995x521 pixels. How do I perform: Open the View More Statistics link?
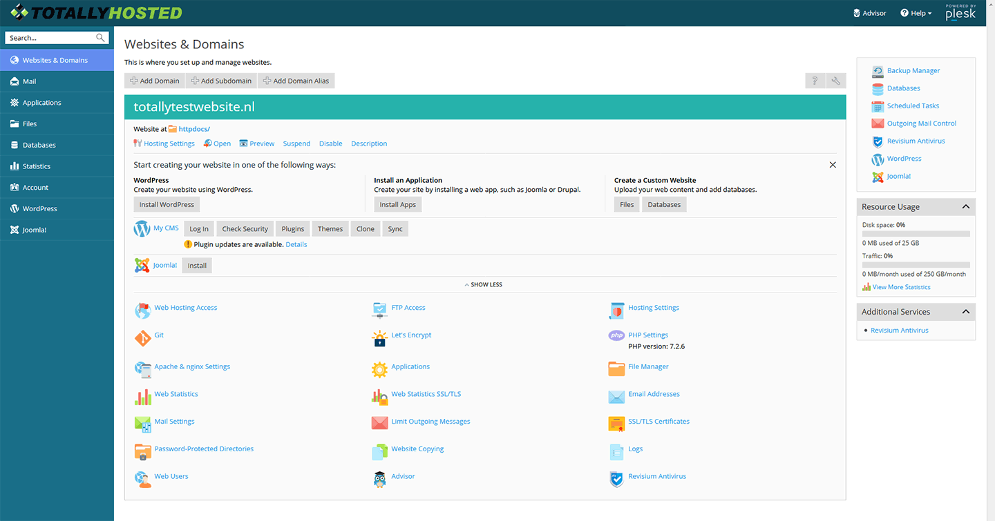901,287
